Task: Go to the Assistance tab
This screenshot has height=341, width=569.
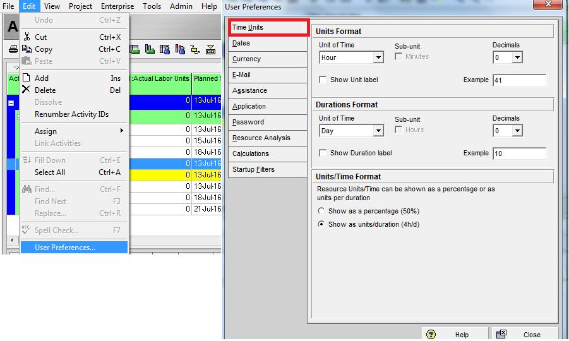Action: point(268,90)
